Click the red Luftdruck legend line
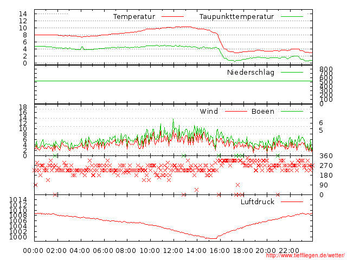The image size is (347, 260). point(292,201)
